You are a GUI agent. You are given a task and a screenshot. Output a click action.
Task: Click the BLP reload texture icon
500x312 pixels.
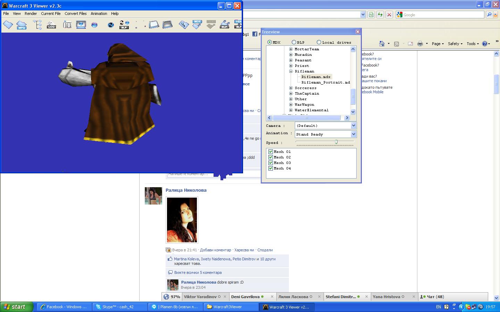(124, 25)
